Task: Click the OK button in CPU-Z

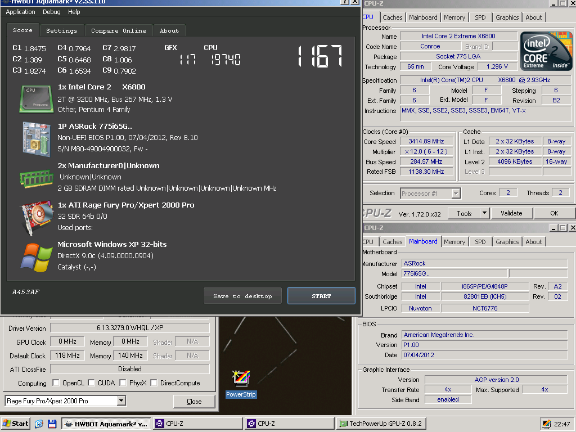Action: click(554, 213)
